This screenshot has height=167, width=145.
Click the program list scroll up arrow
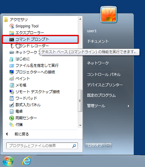(x=80, y=19)
